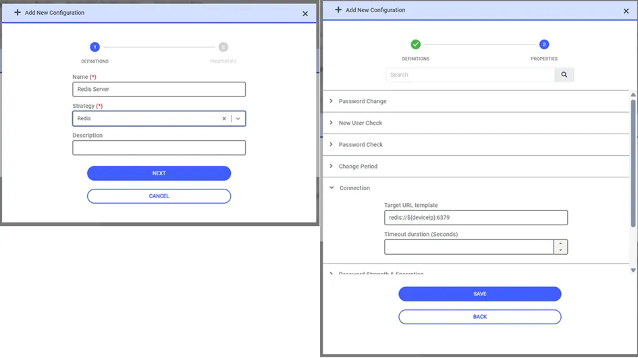Click the NEXT button
638x358 pixels.
coord(159,173)
